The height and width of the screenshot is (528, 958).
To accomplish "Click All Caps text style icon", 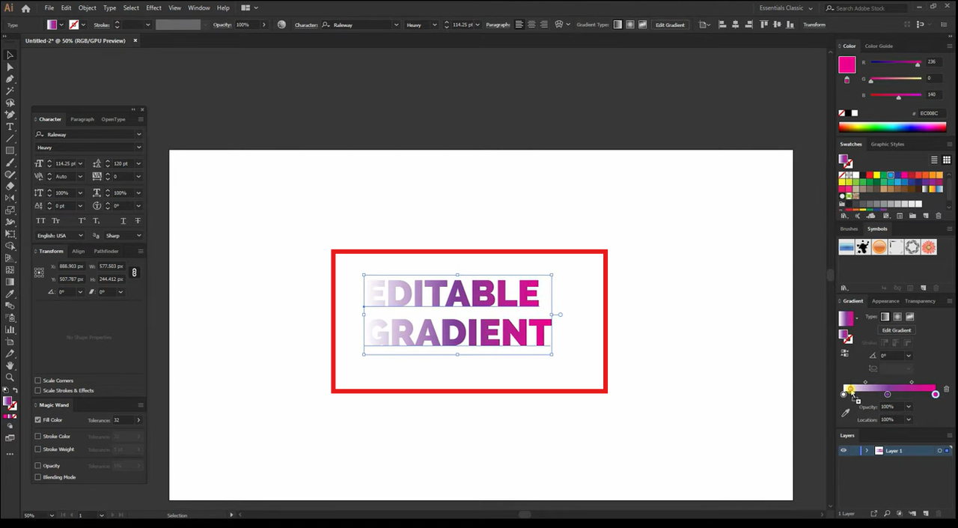I will pyautogui.click(x=40, y=221).
